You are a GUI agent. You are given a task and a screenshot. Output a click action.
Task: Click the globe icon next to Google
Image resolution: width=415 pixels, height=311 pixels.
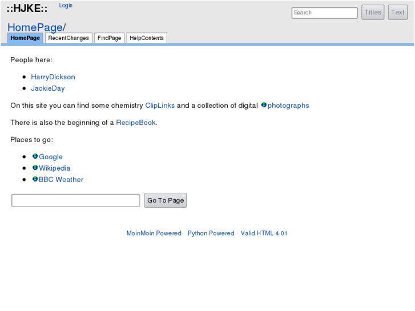35,156
